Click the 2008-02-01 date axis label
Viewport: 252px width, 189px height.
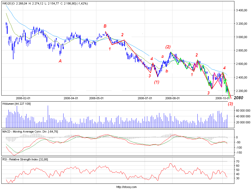(23, 98)
